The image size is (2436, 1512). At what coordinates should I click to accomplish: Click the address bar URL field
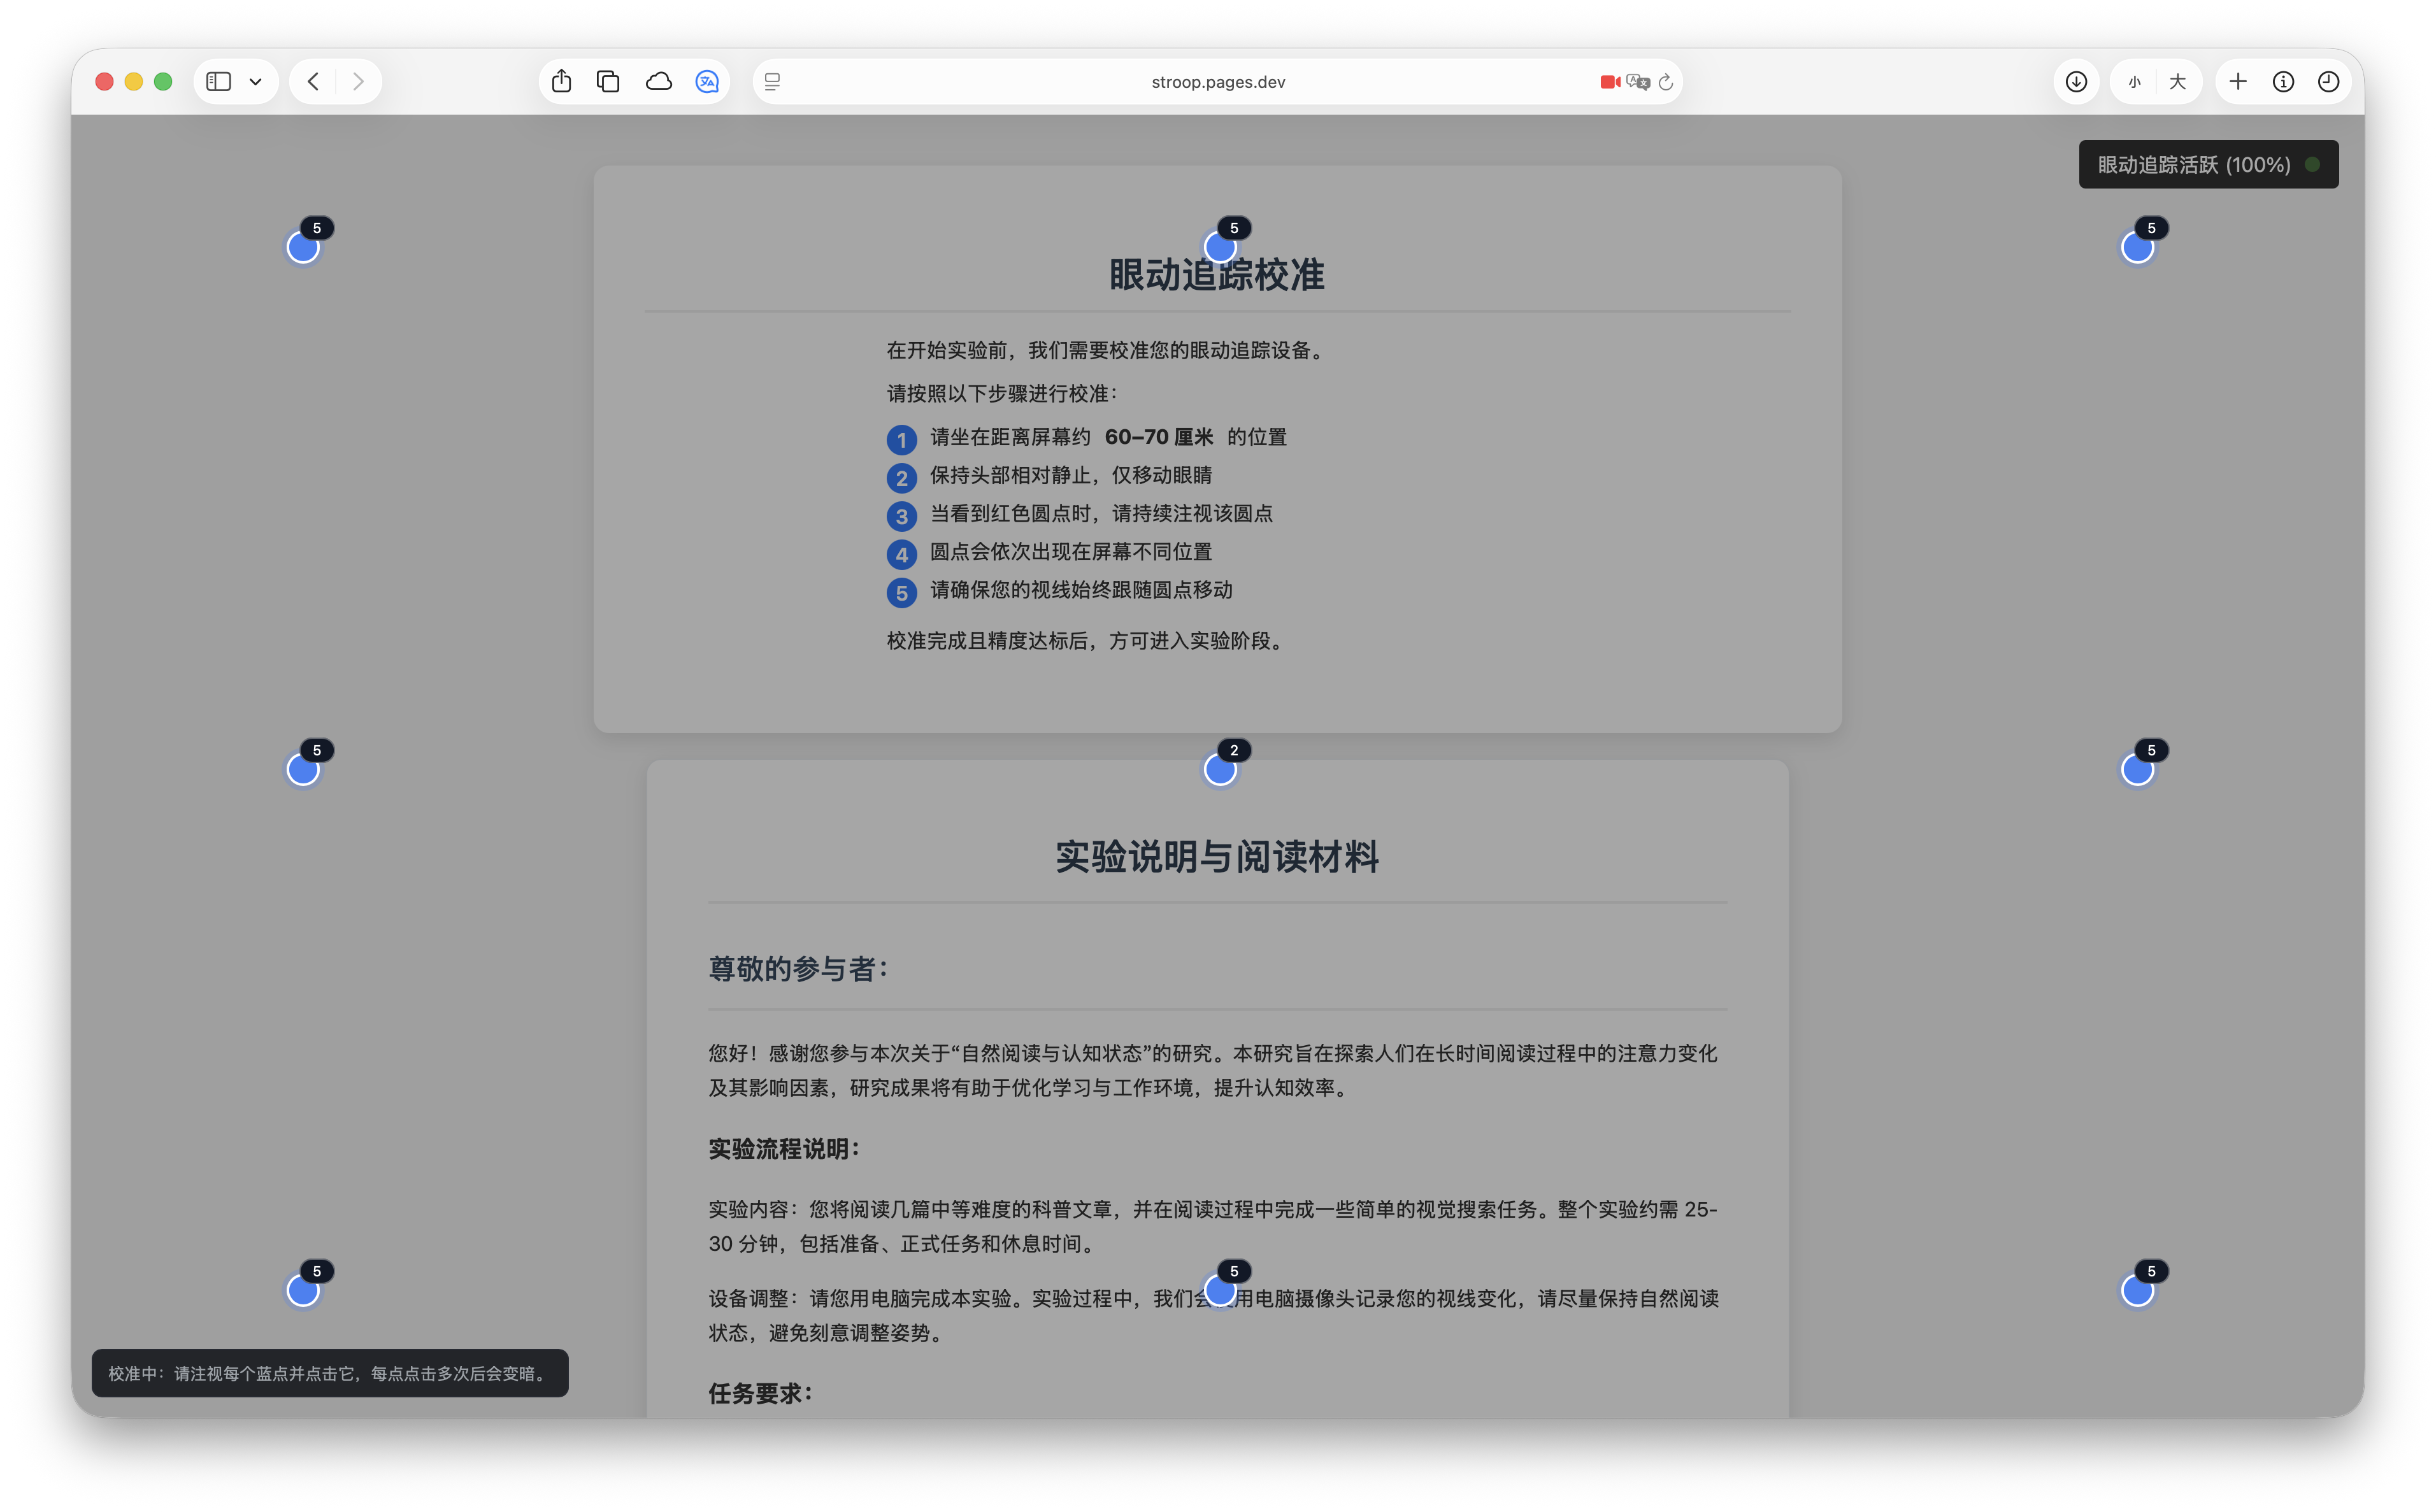[x=1217, y=81]
